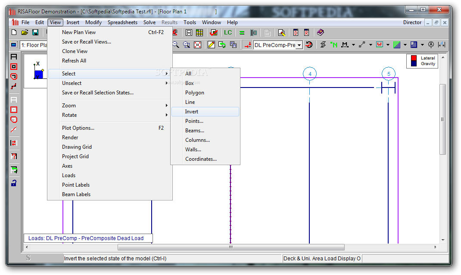Screen dimensions: 461x275
Task: Open the dropdown arrow next to red W button
Action: click(388, 45)
